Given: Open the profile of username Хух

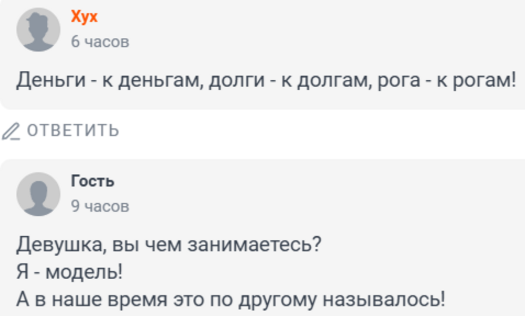Looking at the screenshot, I should 85,17.
